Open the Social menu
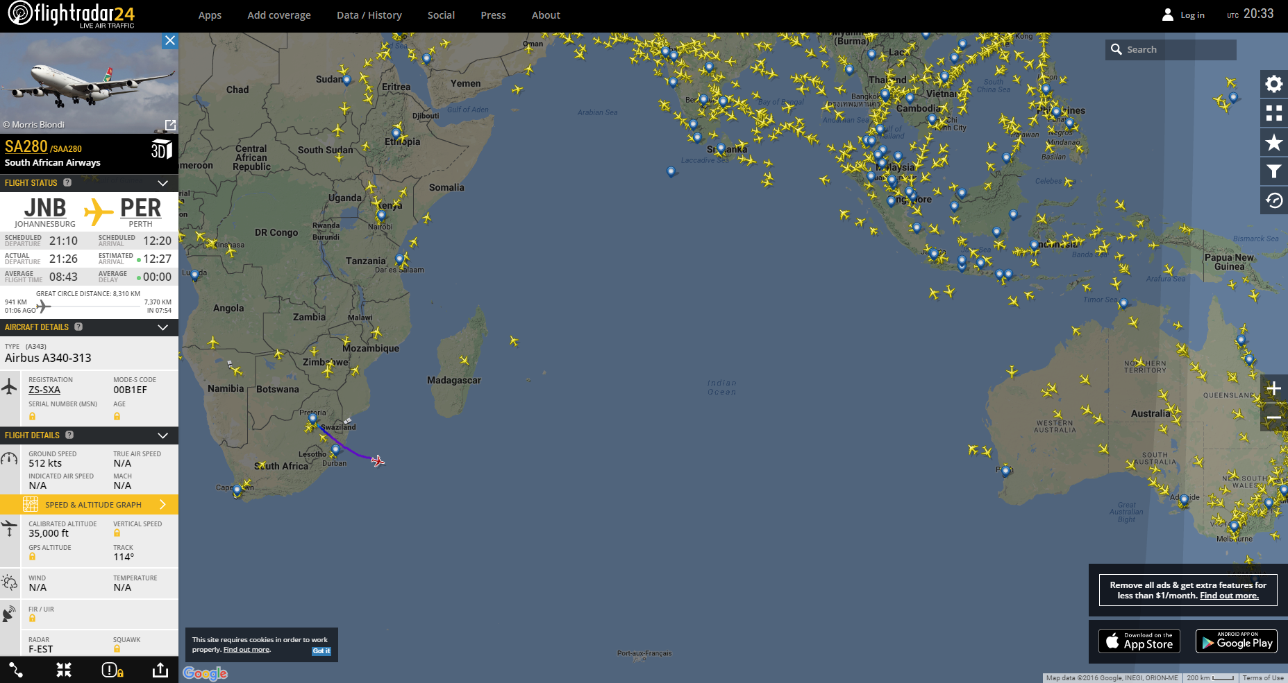 click(x=441, y=15)
